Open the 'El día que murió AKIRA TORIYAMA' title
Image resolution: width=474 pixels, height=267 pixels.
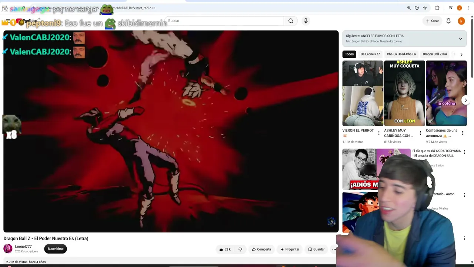(x=437, y=153)
